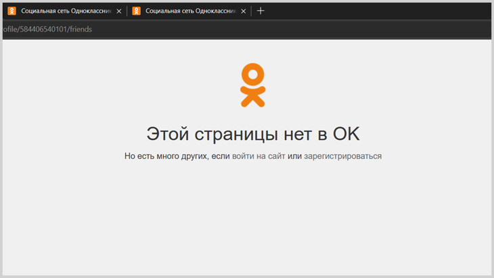
Task: Switch to the first Социальная сеть tab
Action: point(66,11)
